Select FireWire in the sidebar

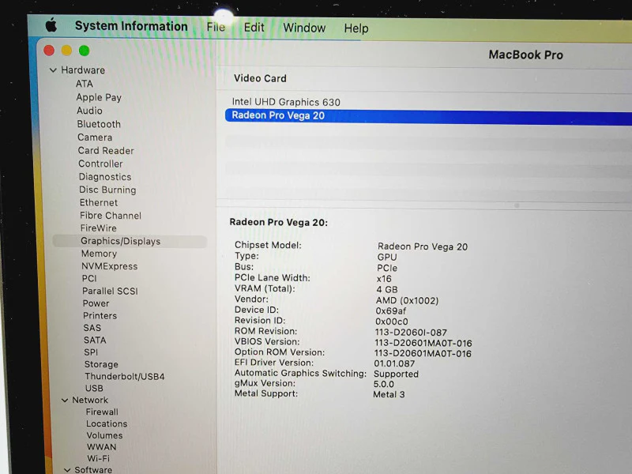[x=98, y=228]
